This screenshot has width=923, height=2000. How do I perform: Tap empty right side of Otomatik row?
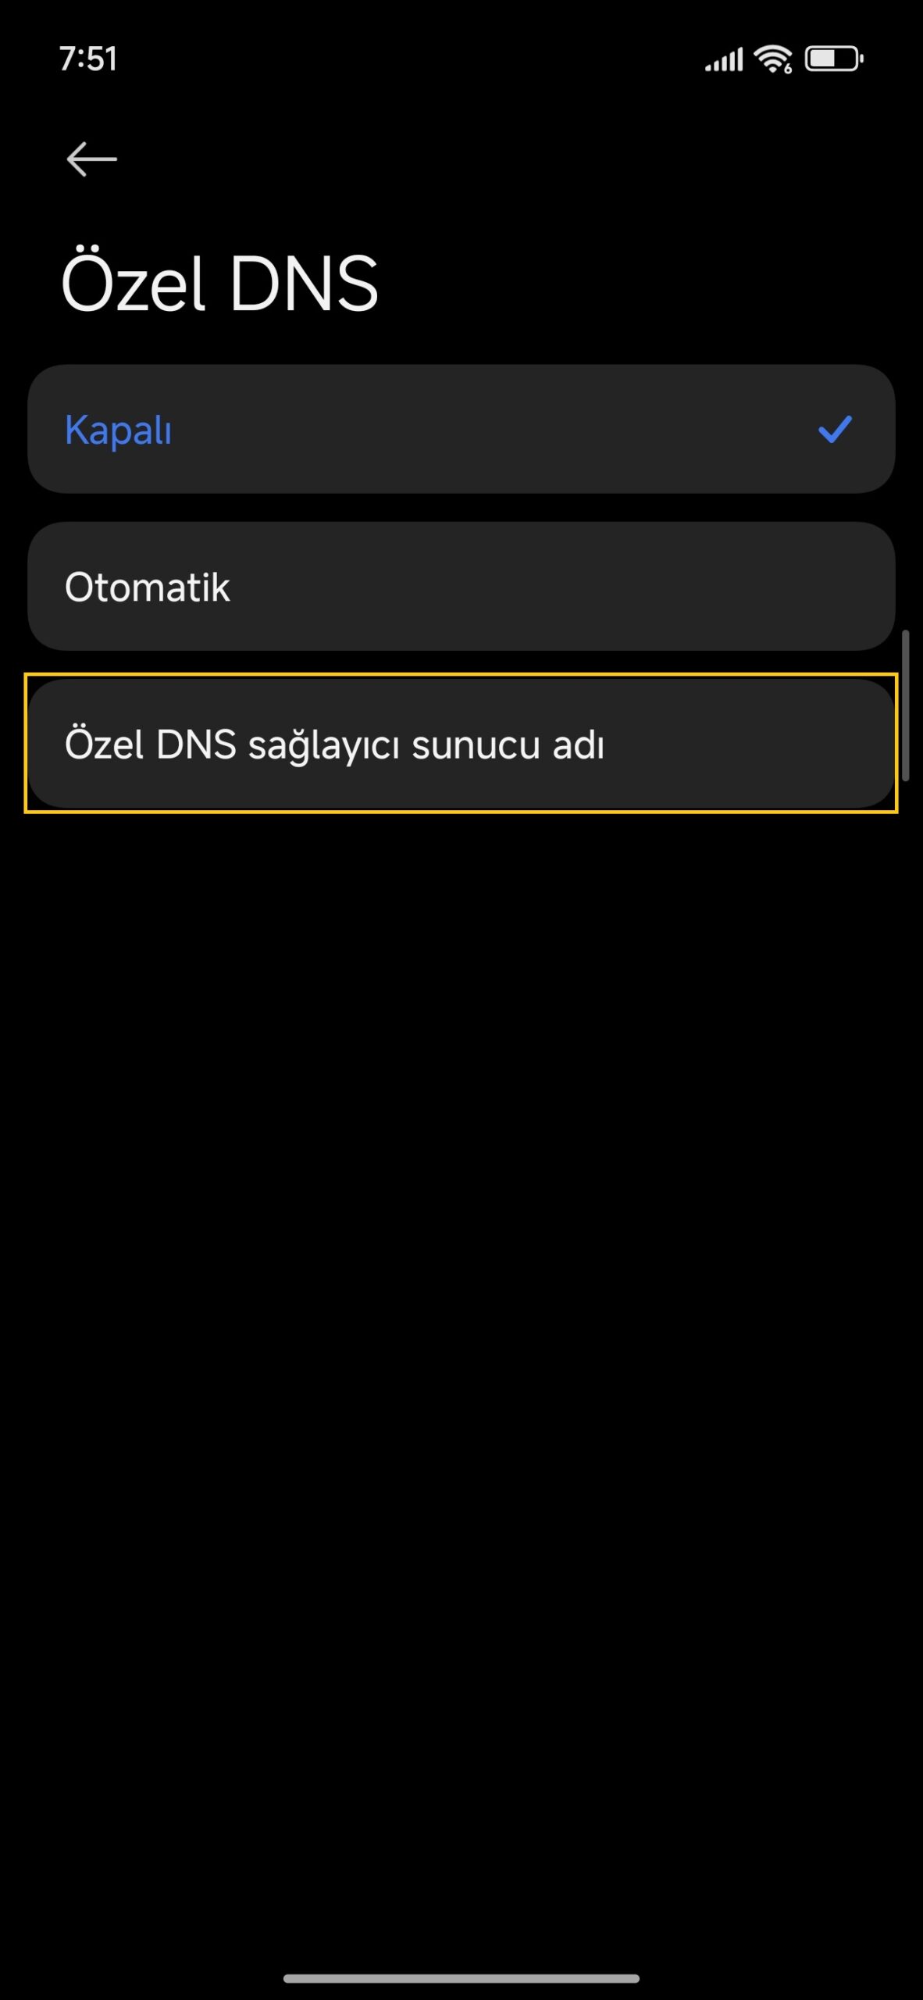pos(703,587)
